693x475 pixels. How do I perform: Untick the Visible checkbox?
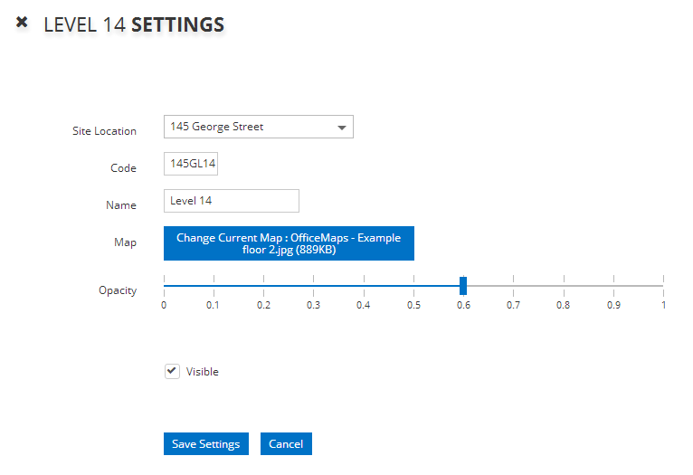coord(173,371)
